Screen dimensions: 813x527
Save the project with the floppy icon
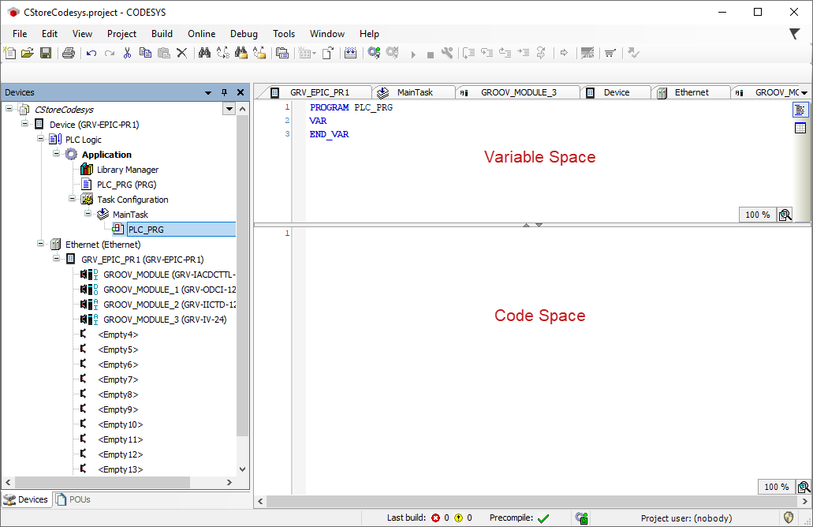(46, 53)
